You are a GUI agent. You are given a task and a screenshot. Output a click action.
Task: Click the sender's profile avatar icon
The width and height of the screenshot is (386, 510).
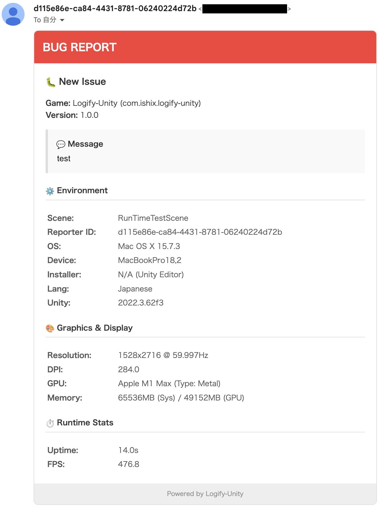point(13,14)
